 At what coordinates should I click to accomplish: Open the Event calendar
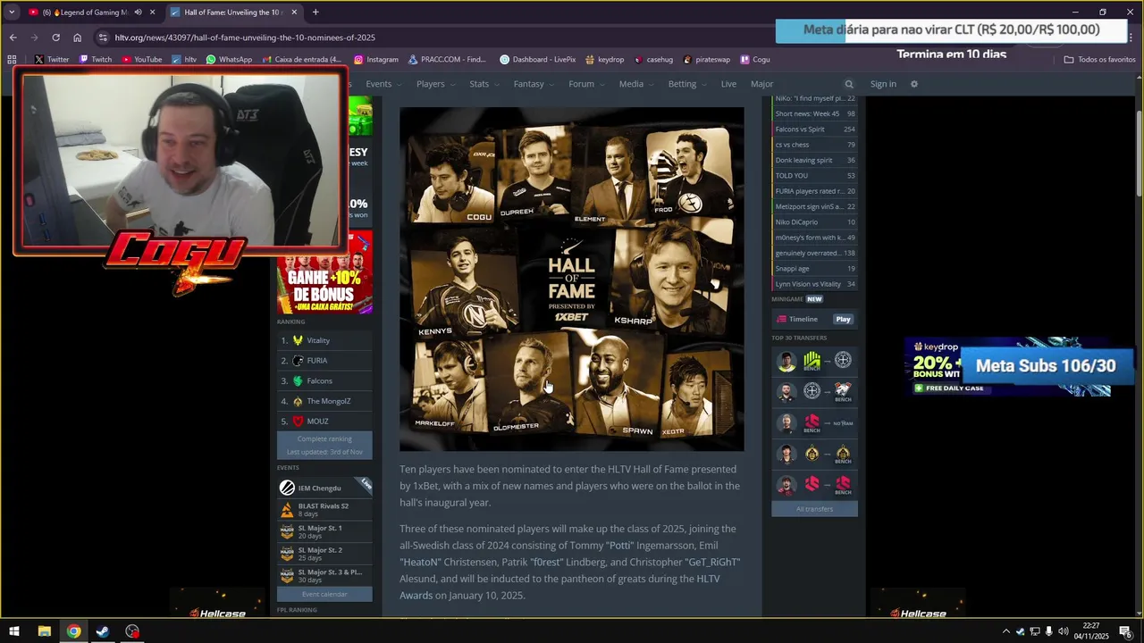(324, 594)
